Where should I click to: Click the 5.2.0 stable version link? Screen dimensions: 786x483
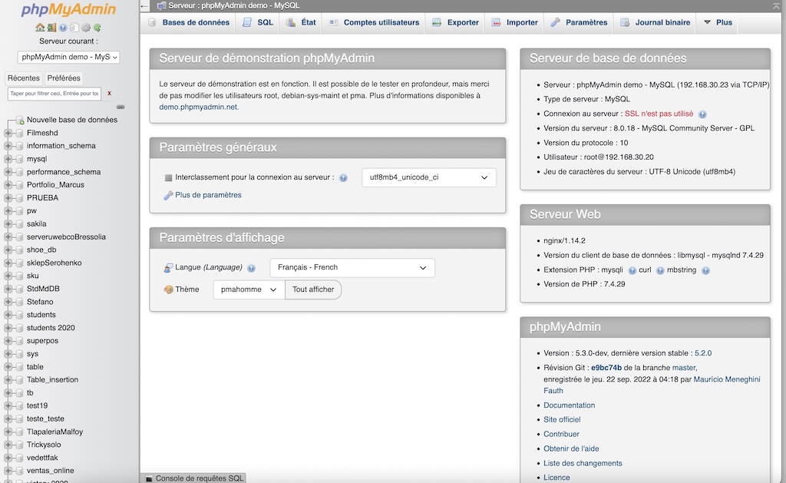[x=703, y=353]
